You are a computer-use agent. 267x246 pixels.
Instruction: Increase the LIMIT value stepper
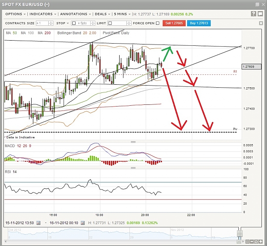(129, 22)
